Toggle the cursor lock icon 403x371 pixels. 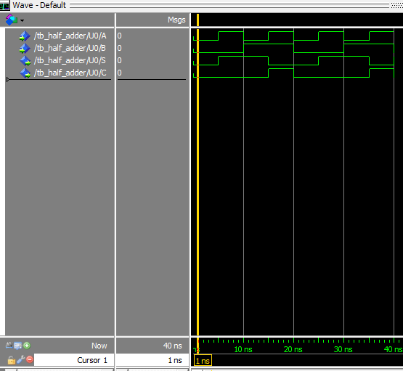(12, 360)
